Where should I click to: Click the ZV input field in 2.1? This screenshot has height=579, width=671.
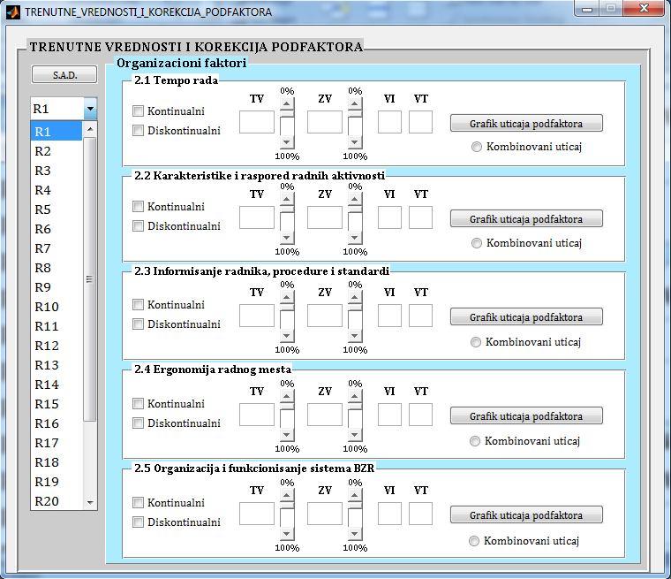325,122
